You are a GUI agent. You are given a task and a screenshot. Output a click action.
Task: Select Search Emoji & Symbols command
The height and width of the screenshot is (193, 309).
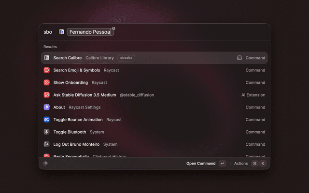[154, 70]
